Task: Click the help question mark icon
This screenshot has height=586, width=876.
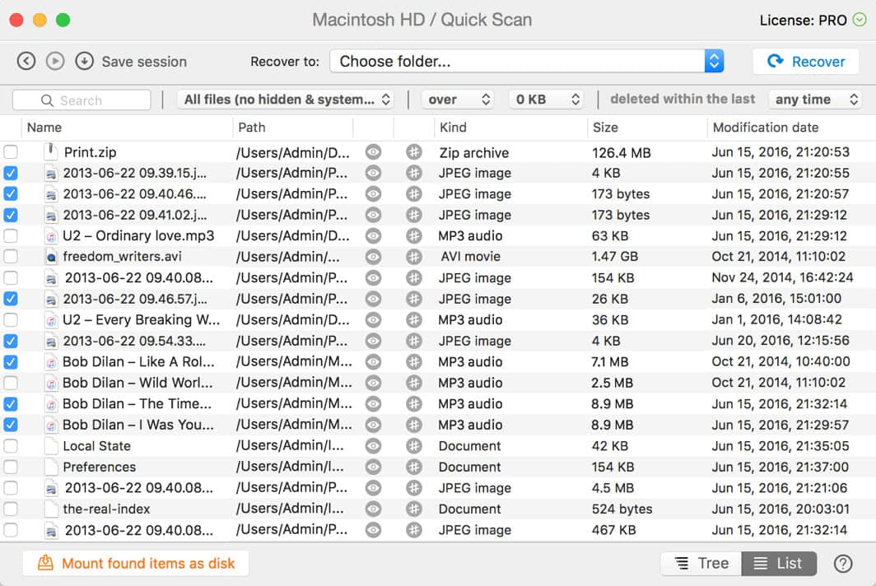Action: (x=842, y=563)
